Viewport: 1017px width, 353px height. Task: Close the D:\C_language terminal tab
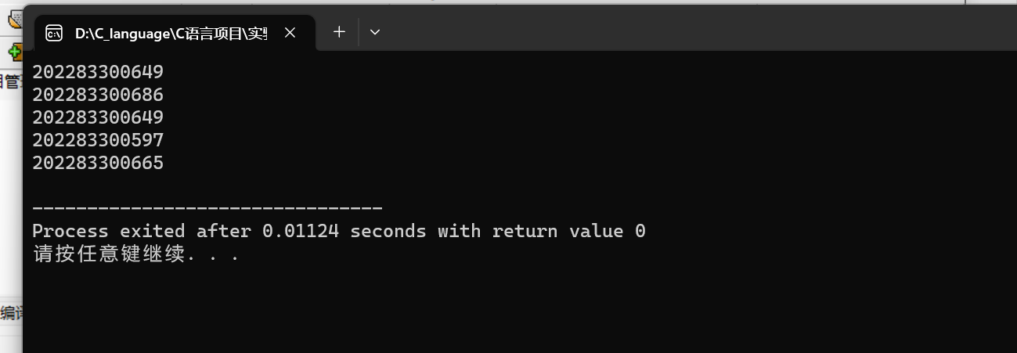click(290, 32)
